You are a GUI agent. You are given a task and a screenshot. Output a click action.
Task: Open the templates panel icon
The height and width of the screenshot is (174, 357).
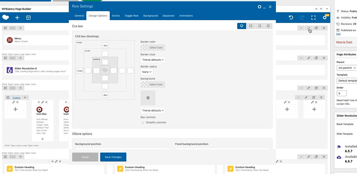tap(29, 17)
